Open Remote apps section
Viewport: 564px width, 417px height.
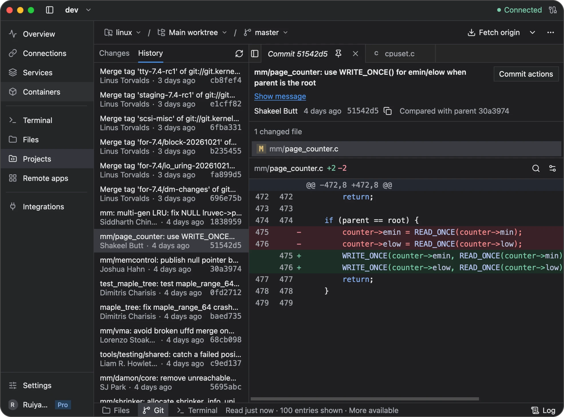[47, 179]
